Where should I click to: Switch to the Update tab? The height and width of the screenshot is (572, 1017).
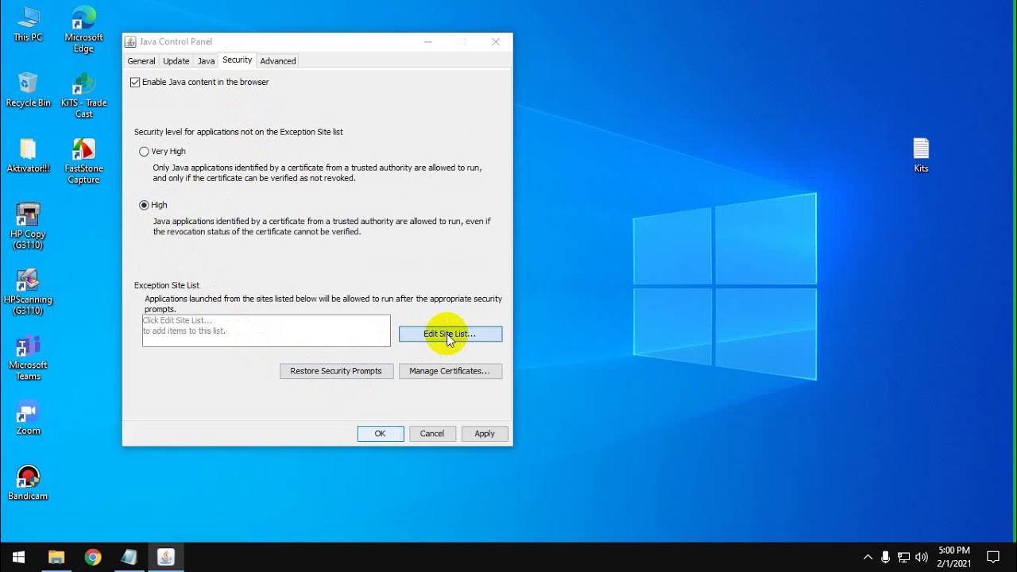coord(176,61)
